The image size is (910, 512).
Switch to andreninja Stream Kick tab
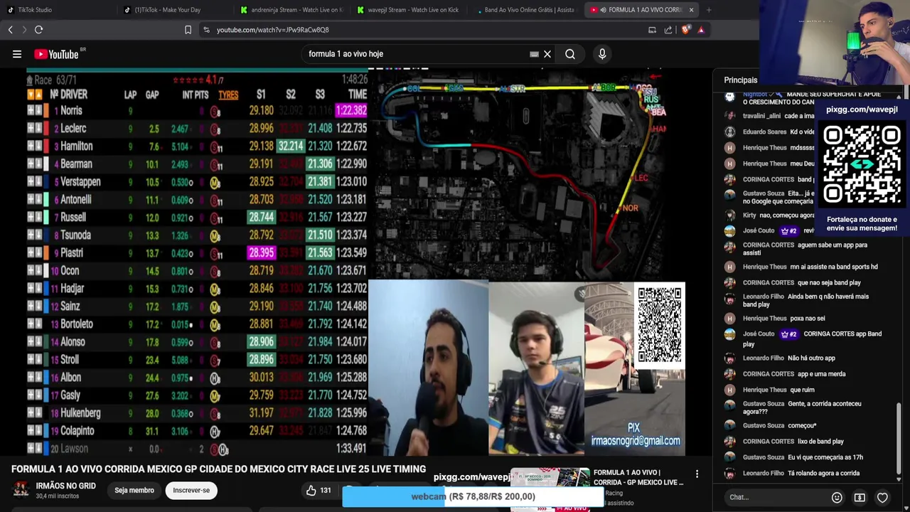pyautogui.click(x=291, y=10)
